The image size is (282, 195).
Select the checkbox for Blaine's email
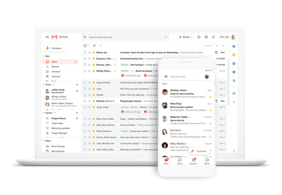coord(85,53)
